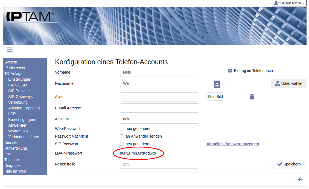This screenshot has height=189, width=309.
Task: Click Aktuelles Passwort anzeigen link
Action: pos(233,144)
